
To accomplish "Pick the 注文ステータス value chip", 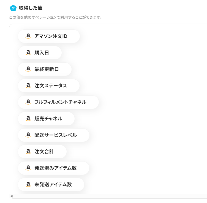I will pyautogui.click(x=51, y=86).
